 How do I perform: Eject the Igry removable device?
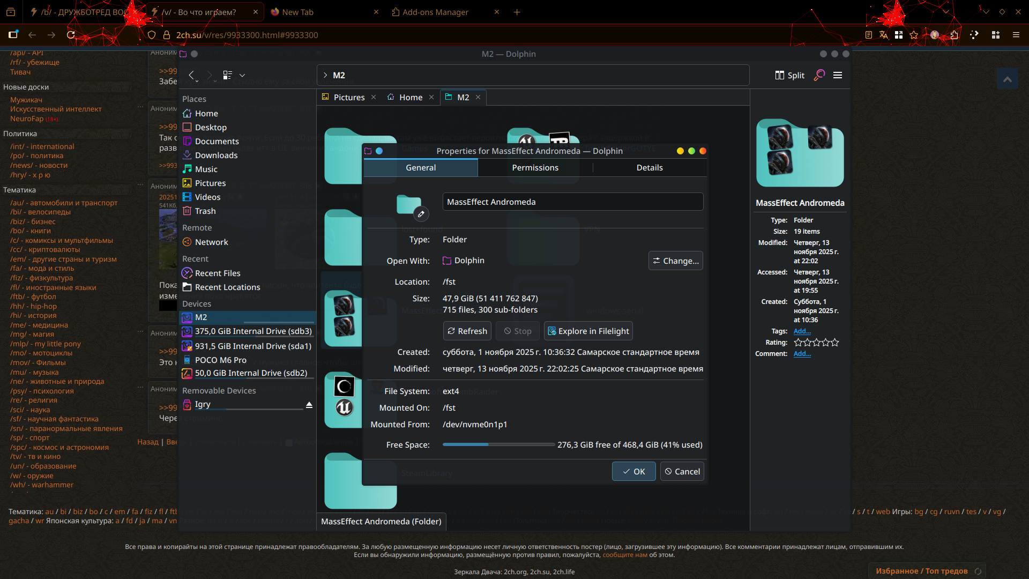pos(309,405)
